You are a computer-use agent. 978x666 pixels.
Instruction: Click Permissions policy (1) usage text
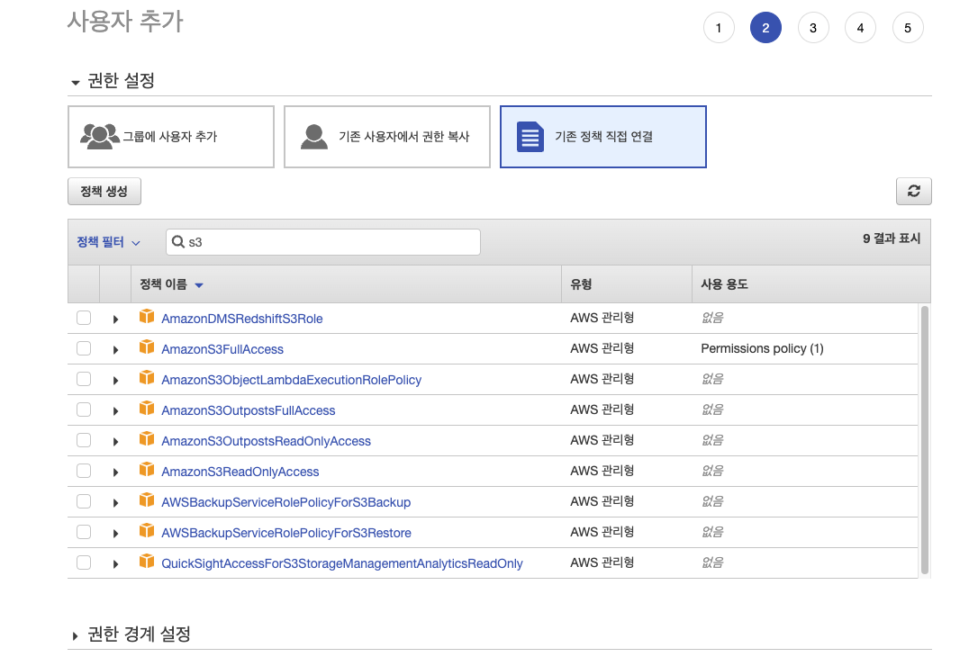pos(762,348)
